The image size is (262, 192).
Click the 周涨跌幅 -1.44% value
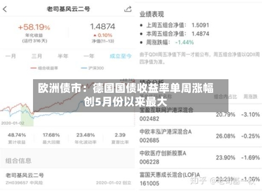pyautogui.click(x=184, y=42)
